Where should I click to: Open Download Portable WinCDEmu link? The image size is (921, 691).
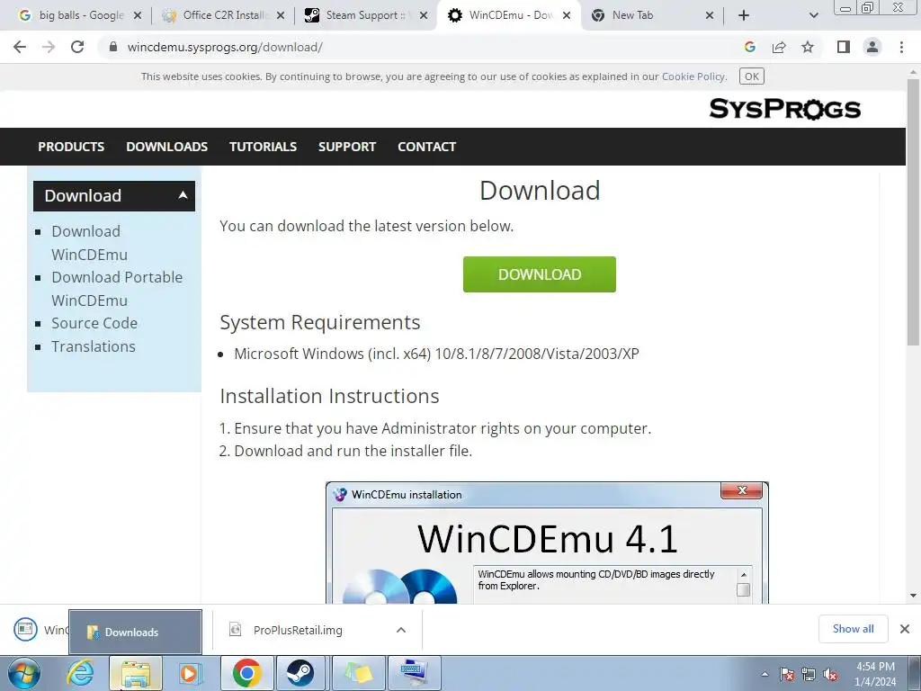(117, 289)
